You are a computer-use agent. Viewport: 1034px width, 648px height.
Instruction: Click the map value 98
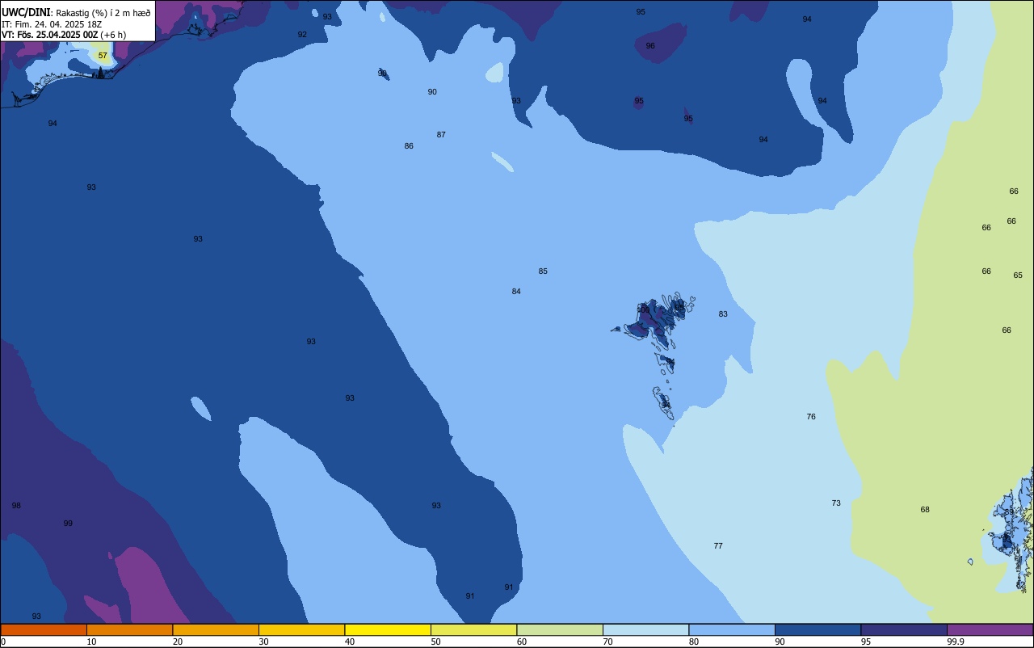click(x=16, y=506)
